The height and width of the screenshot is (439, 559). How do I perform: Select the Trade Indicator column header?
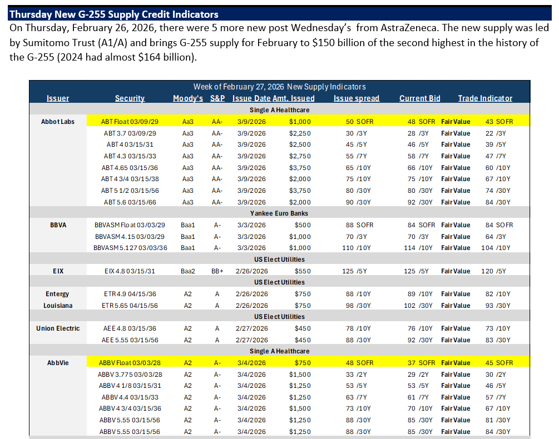pos(485,98)
